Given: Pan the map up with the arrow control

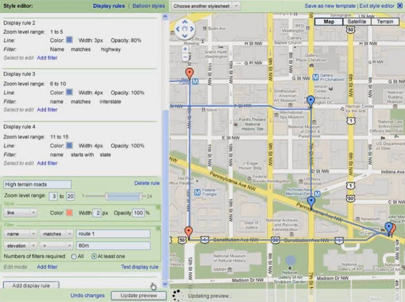Looking at the screenshot, I should (x=184, y=22).
